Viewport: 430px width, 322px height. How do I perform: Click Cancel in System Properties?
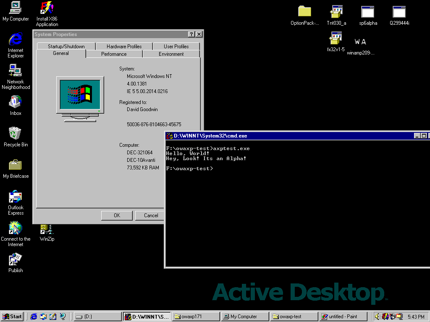[151, 216]
